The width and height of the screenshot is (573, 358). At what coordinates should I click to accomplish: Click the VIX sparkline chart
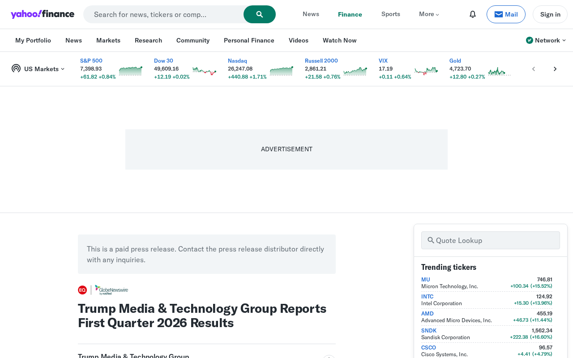click(x=426, y=71)
